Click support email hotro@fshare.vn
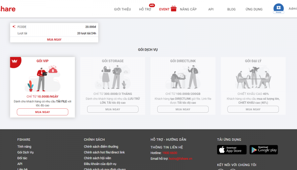The height and width of the screenshot is (170, 297). point(181,159)
